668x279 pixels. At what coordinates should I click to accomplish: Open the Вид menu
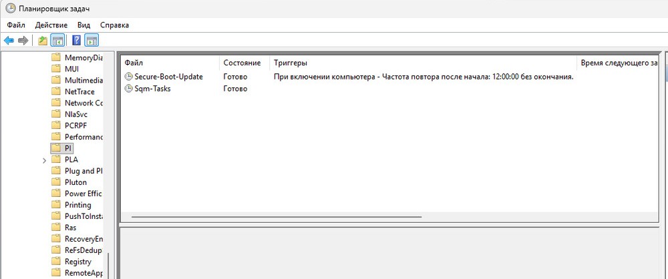[84, 25]
